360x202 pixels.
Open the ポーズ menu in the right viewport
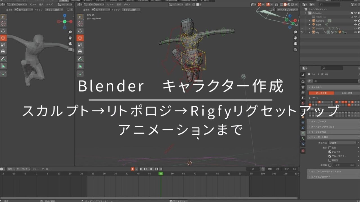pos(127,4)
